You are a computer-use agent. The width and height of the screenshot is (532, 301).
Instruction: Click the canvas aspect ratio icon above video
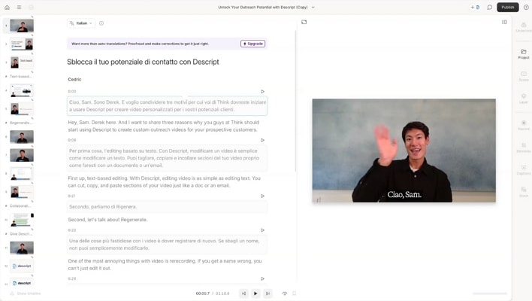coord(304,22)
